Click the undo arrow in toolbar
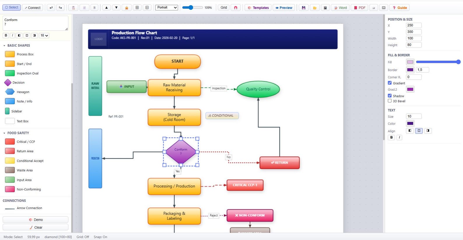This screenshot has height=240, width=463. (x=51, y=8)
